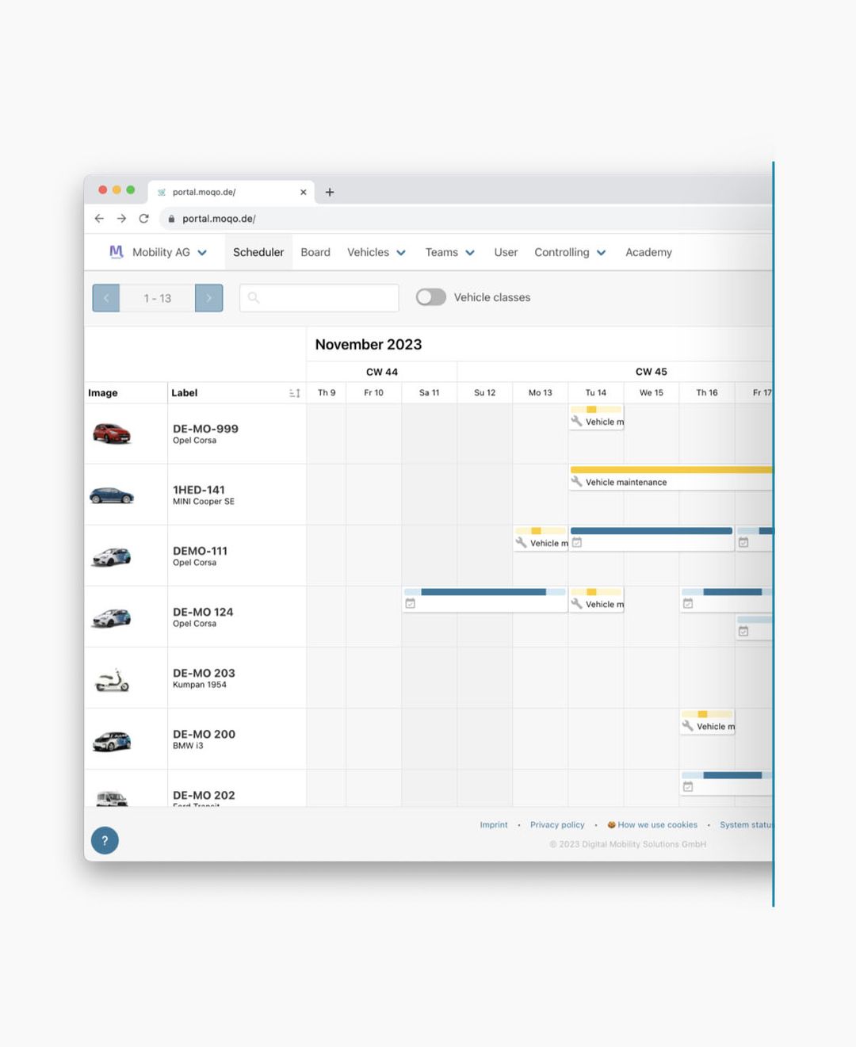Enable the Vehicle classes toggle
The height and width of the screenshot is (1047, 856).
[x=431, y=296]
